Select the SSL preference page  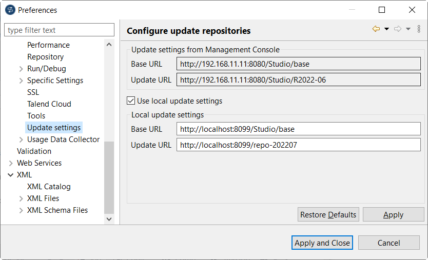coord(33,92)
